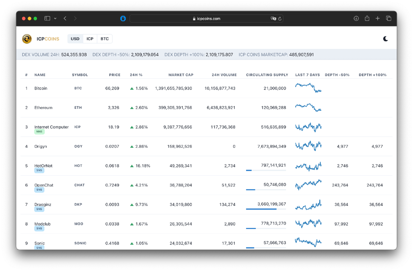The width and height of the screenshot is (413, 271).
Task: Open Safari downloads icon
Action: (356, 19)
